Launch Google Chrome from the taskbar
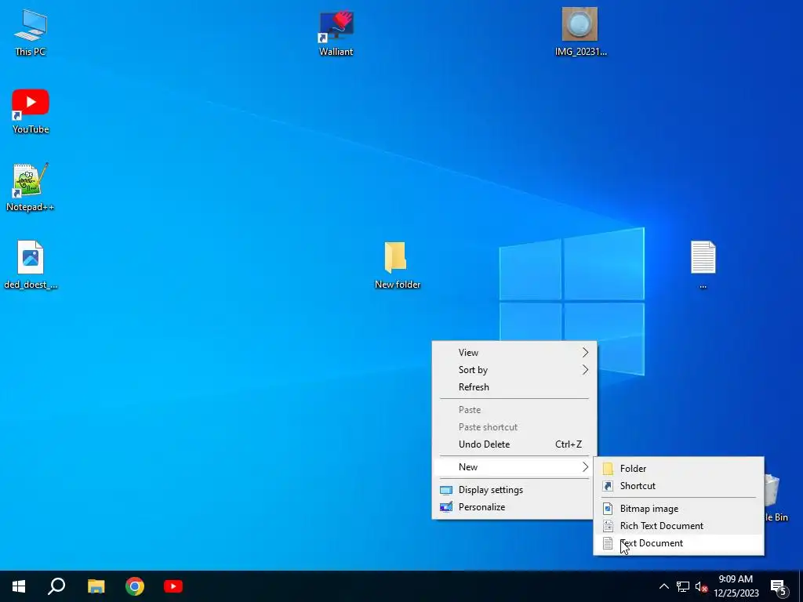Viewport: 803px width, 602px height. point(135,586)
